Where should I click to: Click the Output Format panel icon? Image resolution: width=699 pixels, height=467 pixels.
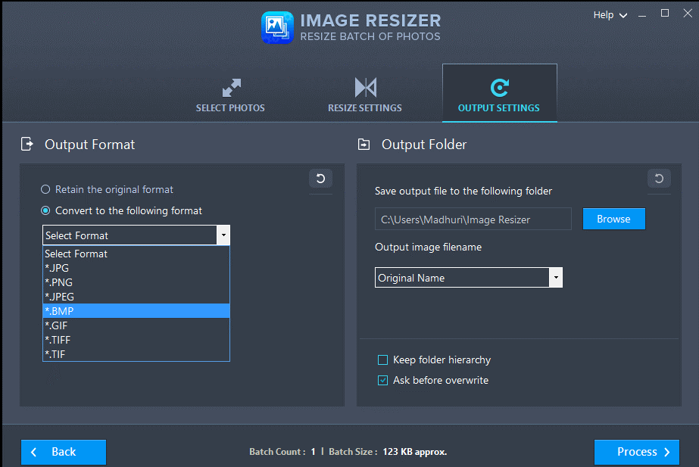(x=27, y=144)
